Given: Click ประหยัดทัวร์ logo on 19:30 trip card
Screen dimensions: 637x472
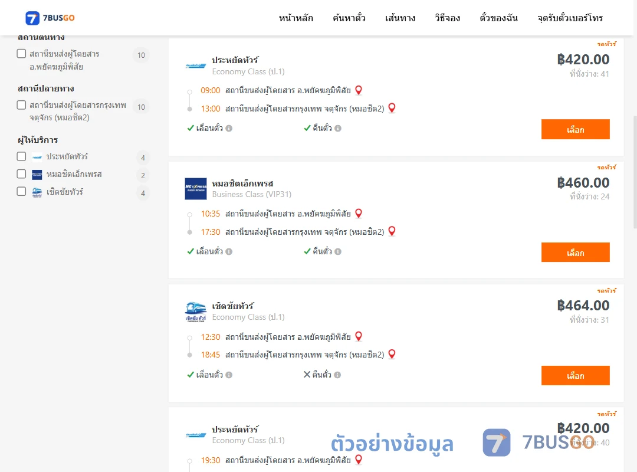Looking at the screenshot, I should coord(196,435).
